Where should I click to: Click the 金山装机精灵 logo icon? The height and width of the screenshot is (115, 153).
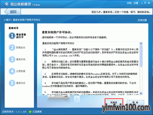(7, 4)
